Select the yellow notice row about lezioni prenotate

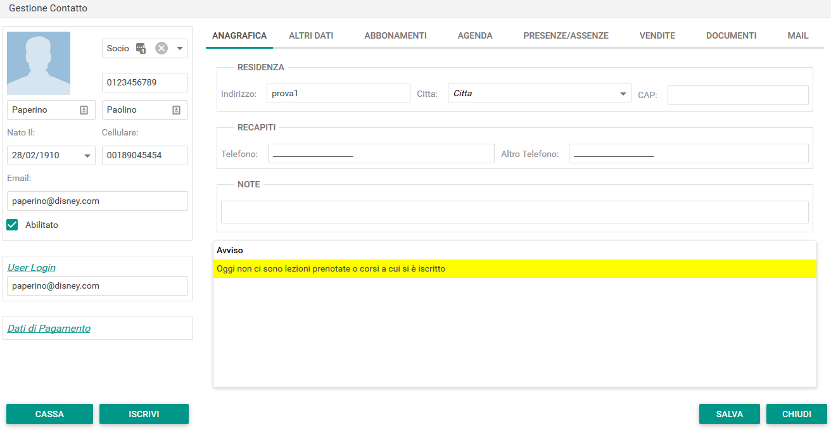tap(515, 269)
